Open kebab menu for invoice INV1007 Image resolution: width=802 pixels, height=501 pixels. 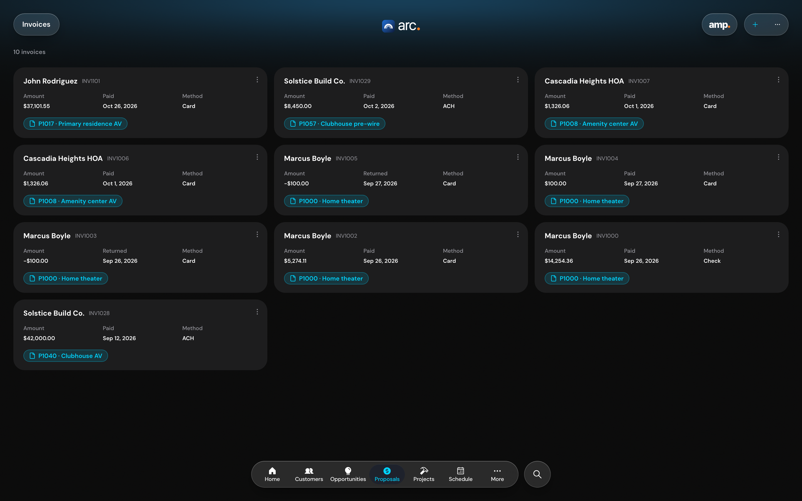coord(779,80)
